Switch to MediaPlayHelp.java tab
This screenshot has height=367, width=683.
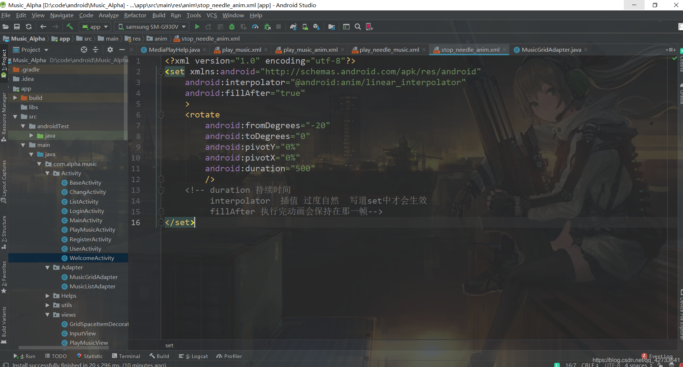coord(174,50)
